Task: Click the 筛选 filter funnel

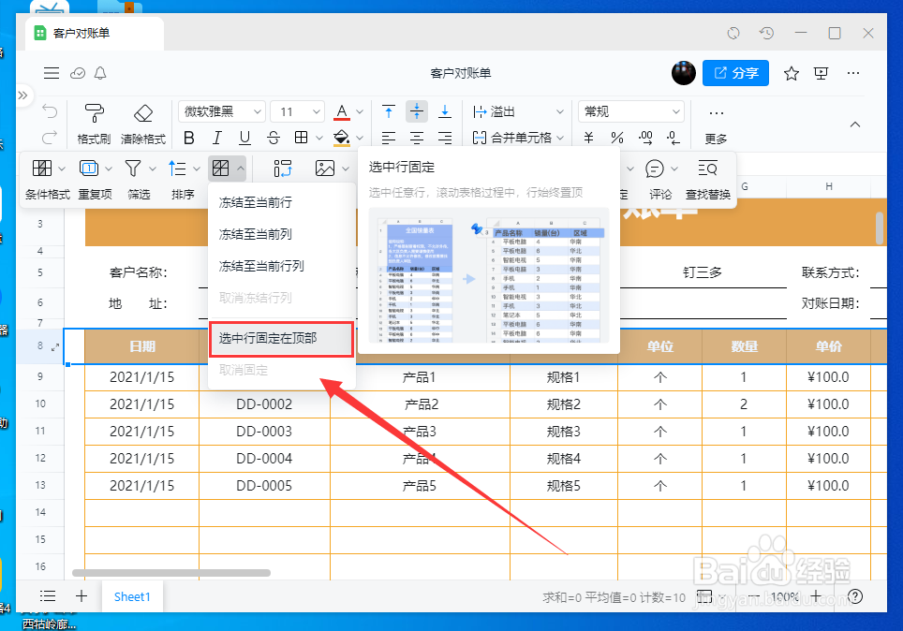Action: [x=139, y=179]
